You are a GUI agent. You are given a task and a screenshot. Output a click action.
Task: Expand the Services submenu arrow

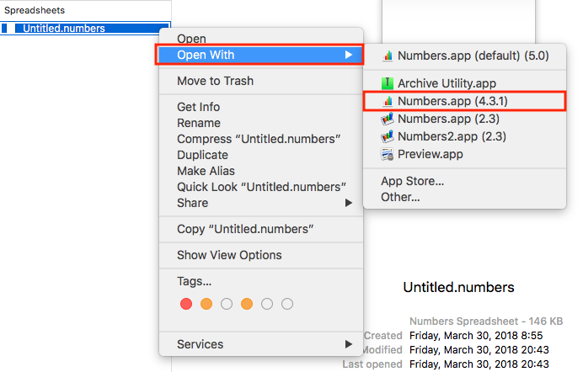pyautogui.click(x=349, y=344)
